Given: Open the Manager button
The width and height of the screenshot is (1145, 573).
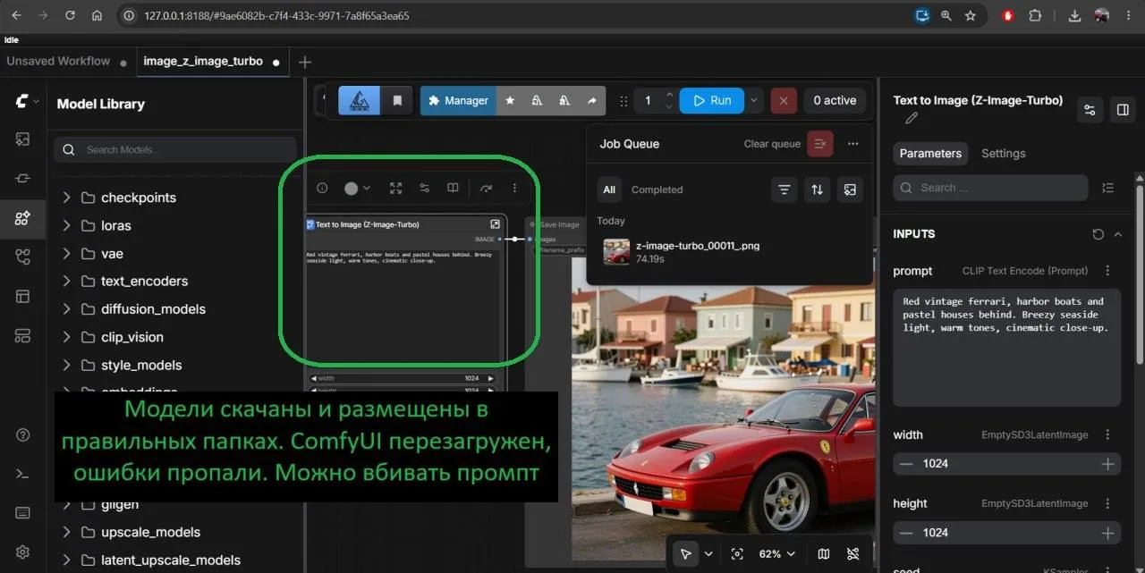Looking at the screenshot, I should click(457, 100).
